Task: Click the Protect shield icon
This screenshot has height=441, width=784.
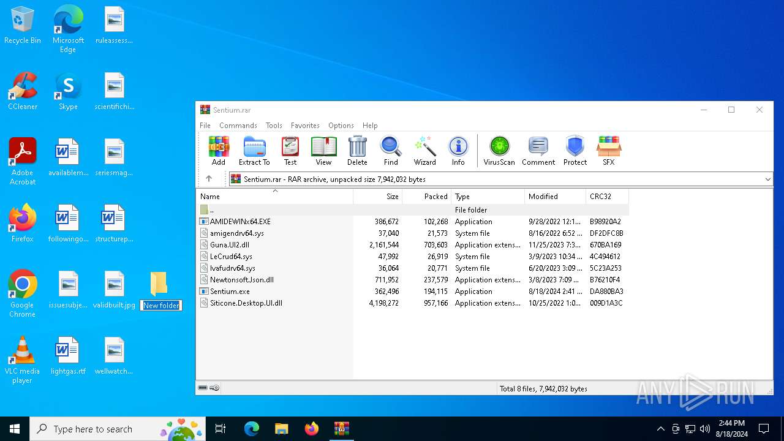Action: click(x=575, y=151)
